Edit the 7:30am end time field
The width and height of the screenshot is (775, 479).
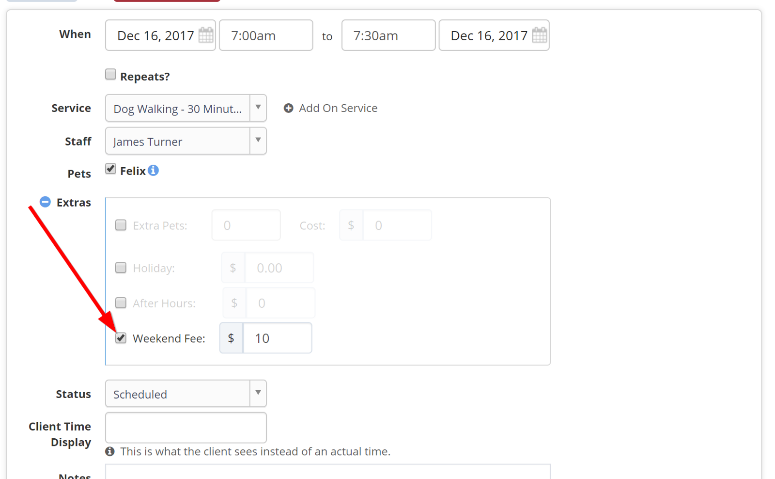(388, 35)
